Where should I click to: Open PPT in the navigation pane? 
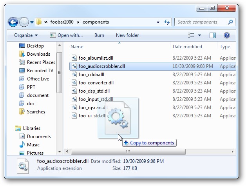[x=31, y=87]
